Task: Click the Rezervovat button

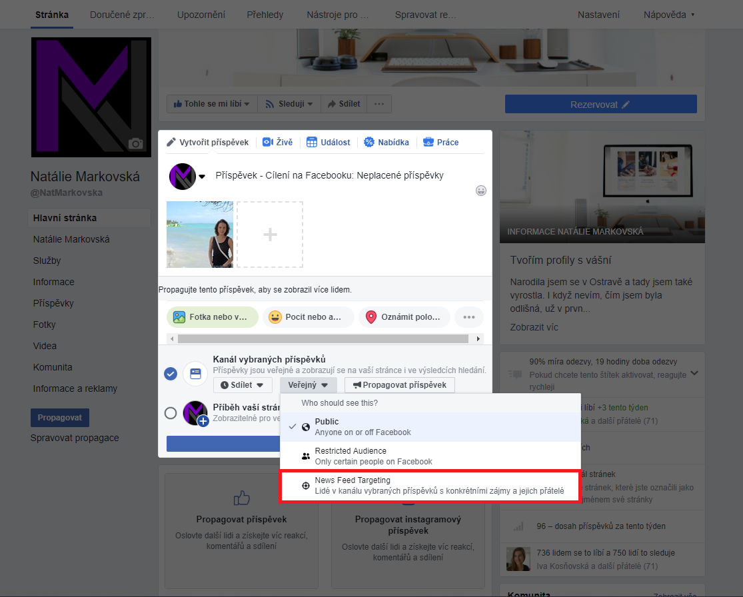Action: (601, 104)
